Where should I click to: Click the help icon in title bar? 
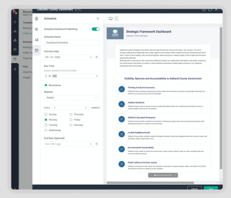pyautogui.click(x=204, y=10)
